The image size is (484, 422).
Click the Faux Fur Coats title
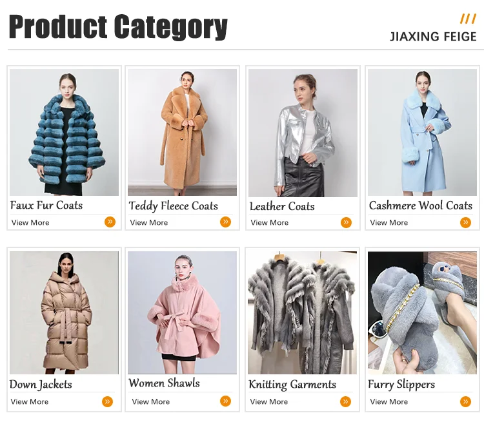click(x=46, y=206)
